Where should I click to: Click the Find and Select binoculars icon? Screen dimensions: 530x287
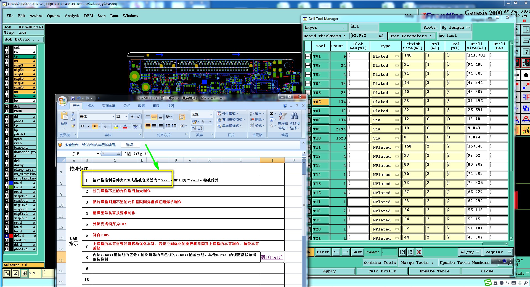coord(294,116)
